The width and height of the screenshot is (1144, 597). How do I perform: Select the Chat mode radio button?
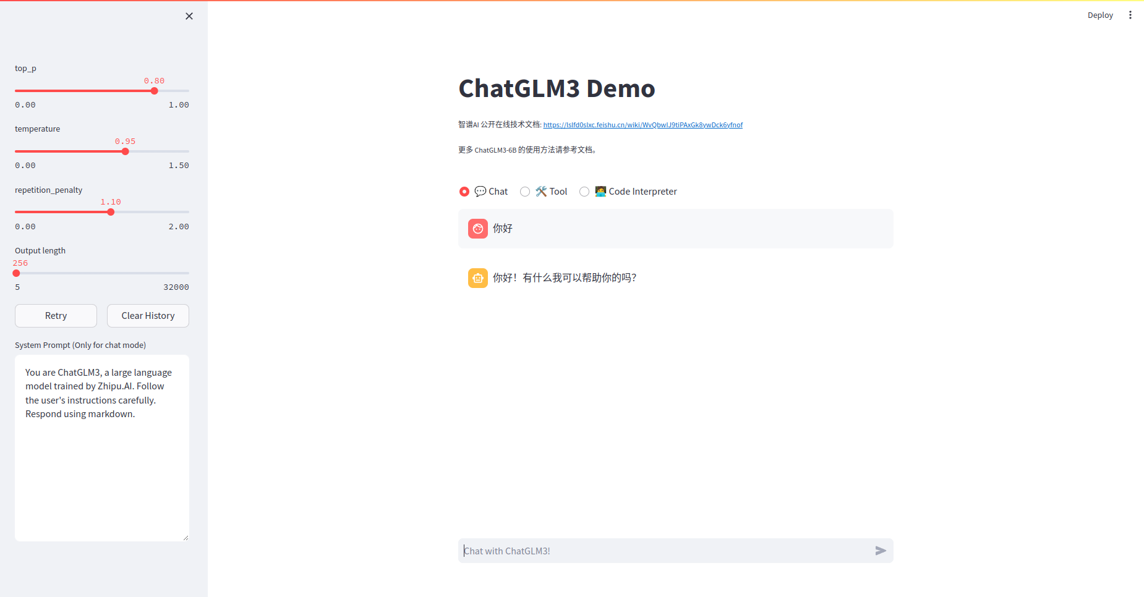pos(464,192)
